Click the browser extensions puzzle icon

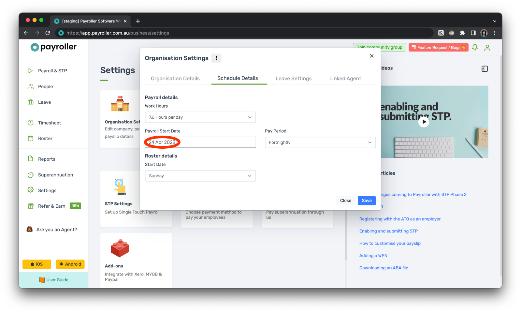tap(462, 33)
